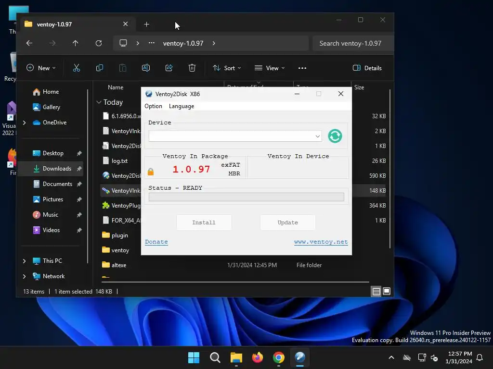
Task: Click the Cut icon in Explorer toolbar
Action: (x=77, y=68)
